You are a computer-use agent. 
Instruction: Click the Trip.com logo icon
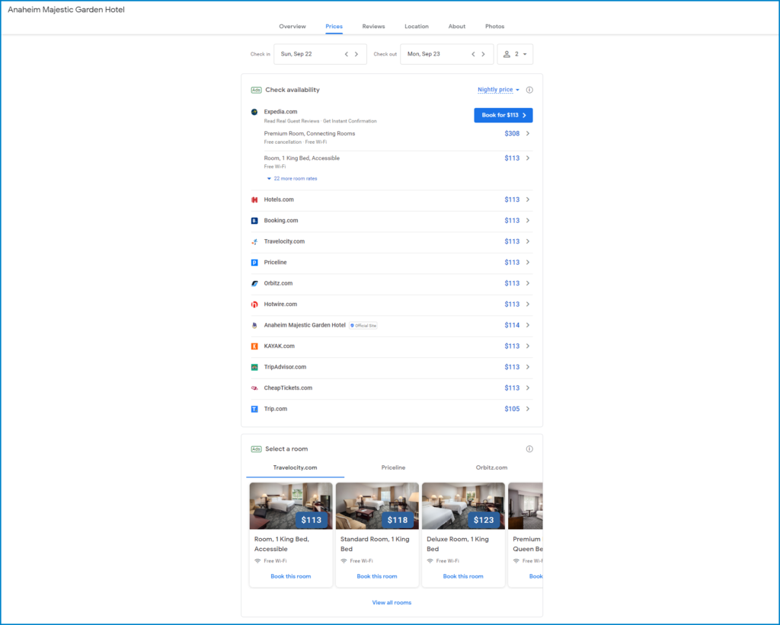point(254,409)
